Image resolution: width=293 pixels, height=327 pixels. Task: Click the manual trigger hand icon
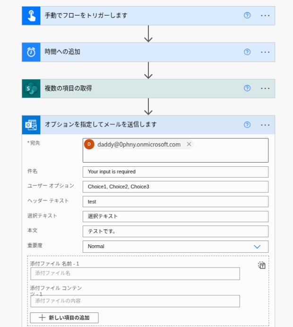[31, 16]
